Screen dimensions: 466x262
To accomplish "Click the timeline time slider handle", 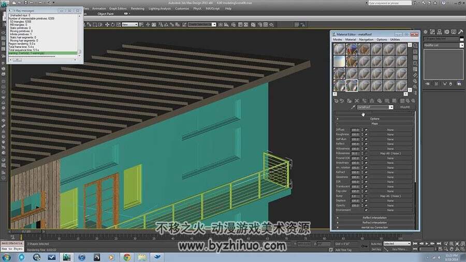I will coord(26,231).
